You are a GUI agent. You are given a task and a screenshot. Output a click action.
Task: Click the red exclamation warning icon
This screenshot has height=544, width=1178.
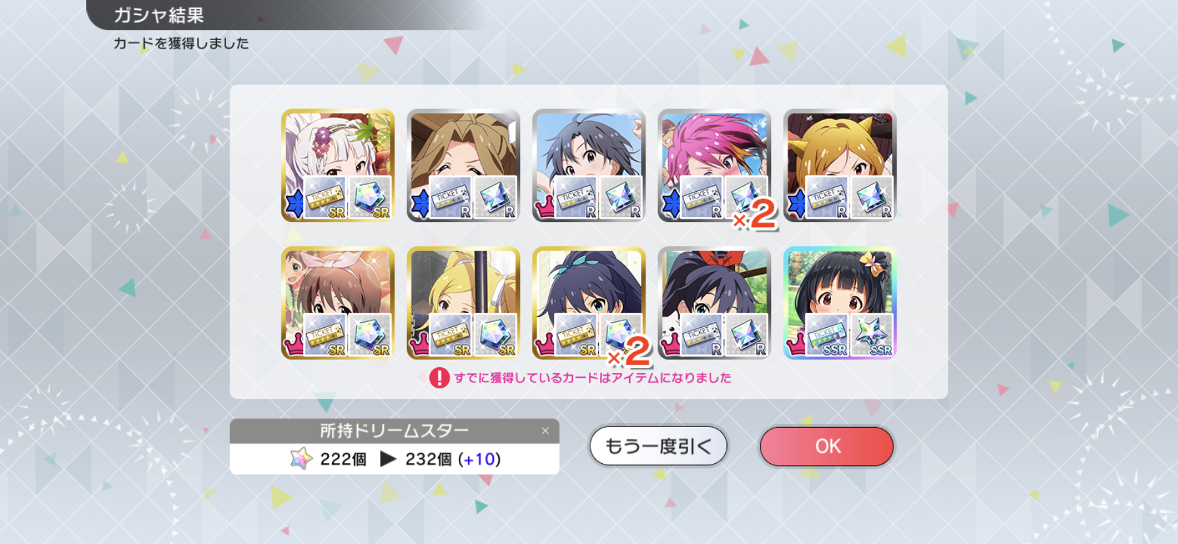pyautogui.click(x=439, y=378)
